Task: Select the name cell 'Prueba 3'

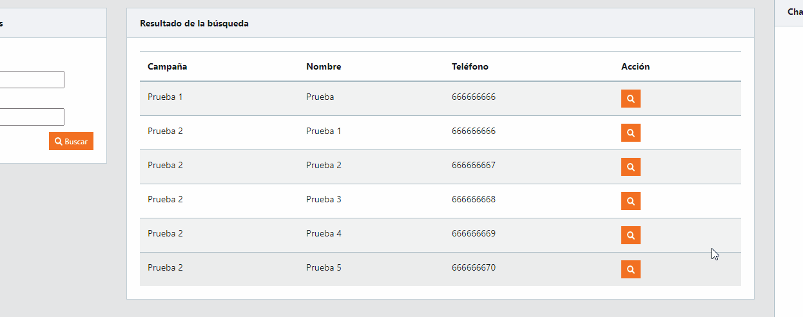Action: tap(324, 199)
